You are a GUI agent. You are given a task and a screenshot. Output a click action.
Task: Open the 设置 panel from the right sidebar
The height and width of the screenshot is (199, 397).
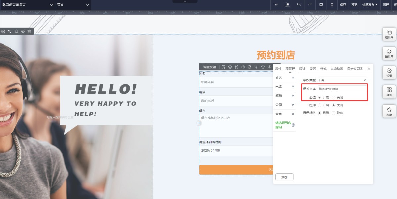click(x=389, y=72)
